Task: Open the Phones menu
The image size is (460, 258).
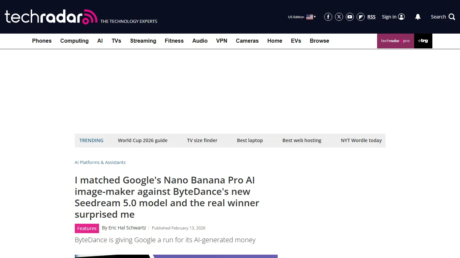Action: coord(42,41)
